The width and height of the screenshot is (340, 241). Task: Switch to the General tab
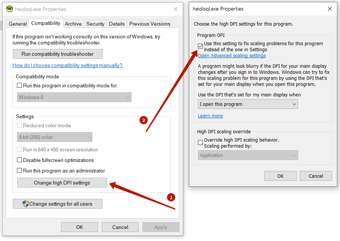(x=18, y=24)
